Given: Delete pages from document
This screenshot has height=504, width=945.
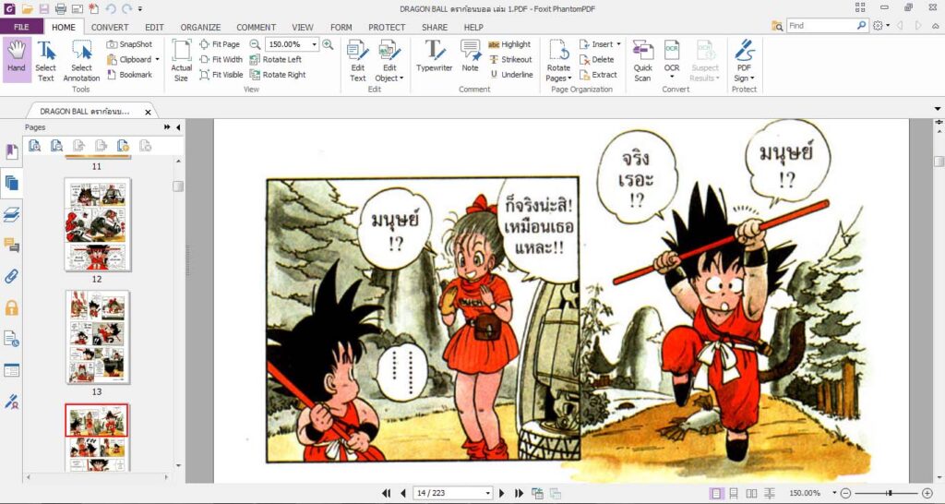Looking at the screenshot, I should click(597, 59).
